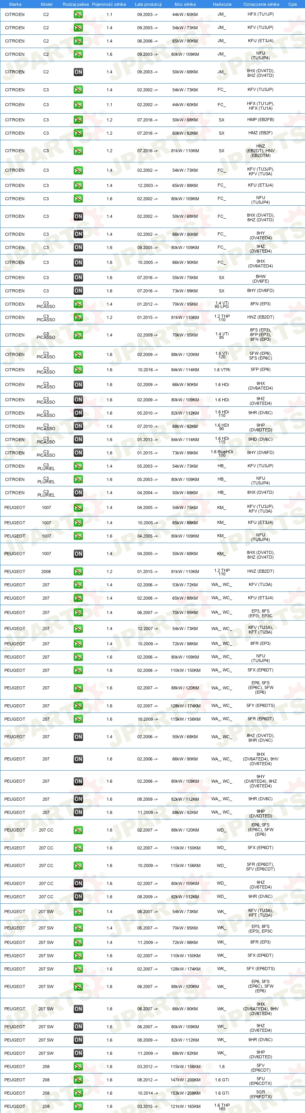Click the 12.2003 -> production date cell
The image size is (305, 1113).
147,185
